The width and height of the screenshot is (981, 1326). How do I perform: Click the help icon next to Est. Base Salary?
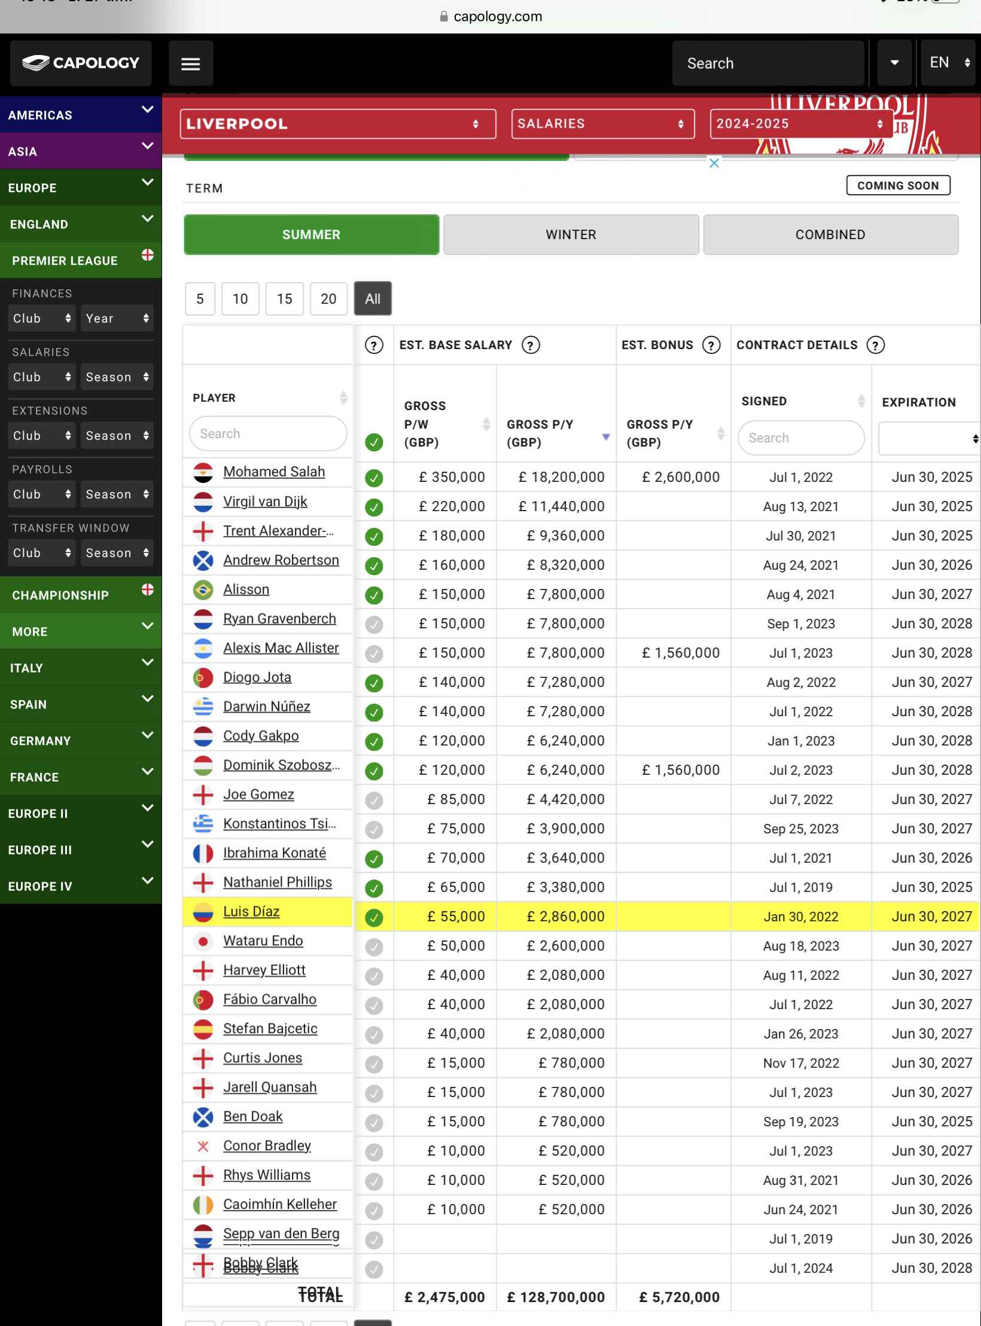(531, 345)
